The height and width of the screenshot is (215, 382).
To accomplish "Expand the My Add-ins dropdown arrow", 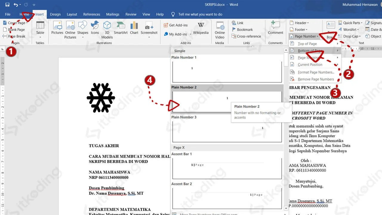I will click(x=190, y=34).
